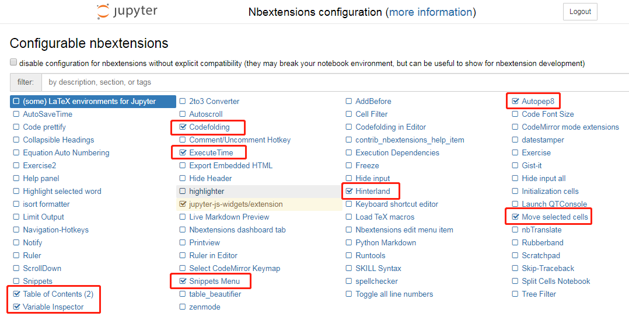
Task: Disable the ExecuteTime extension
Action: (183, 152)
